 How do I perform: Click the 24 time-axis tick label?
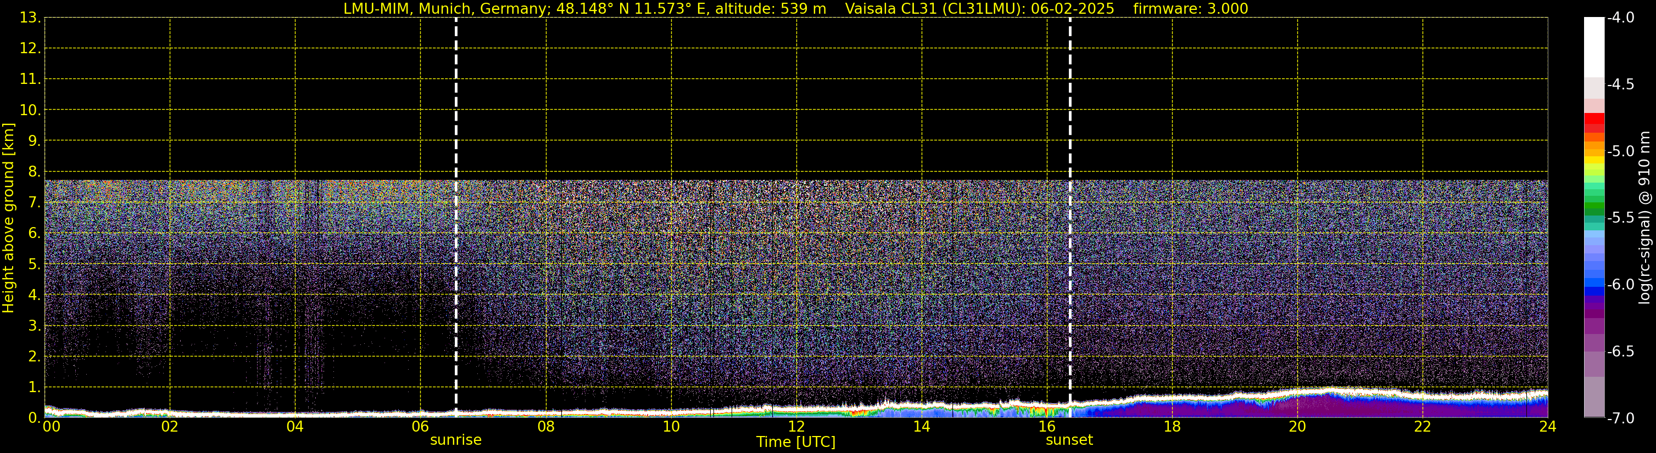1548,427
